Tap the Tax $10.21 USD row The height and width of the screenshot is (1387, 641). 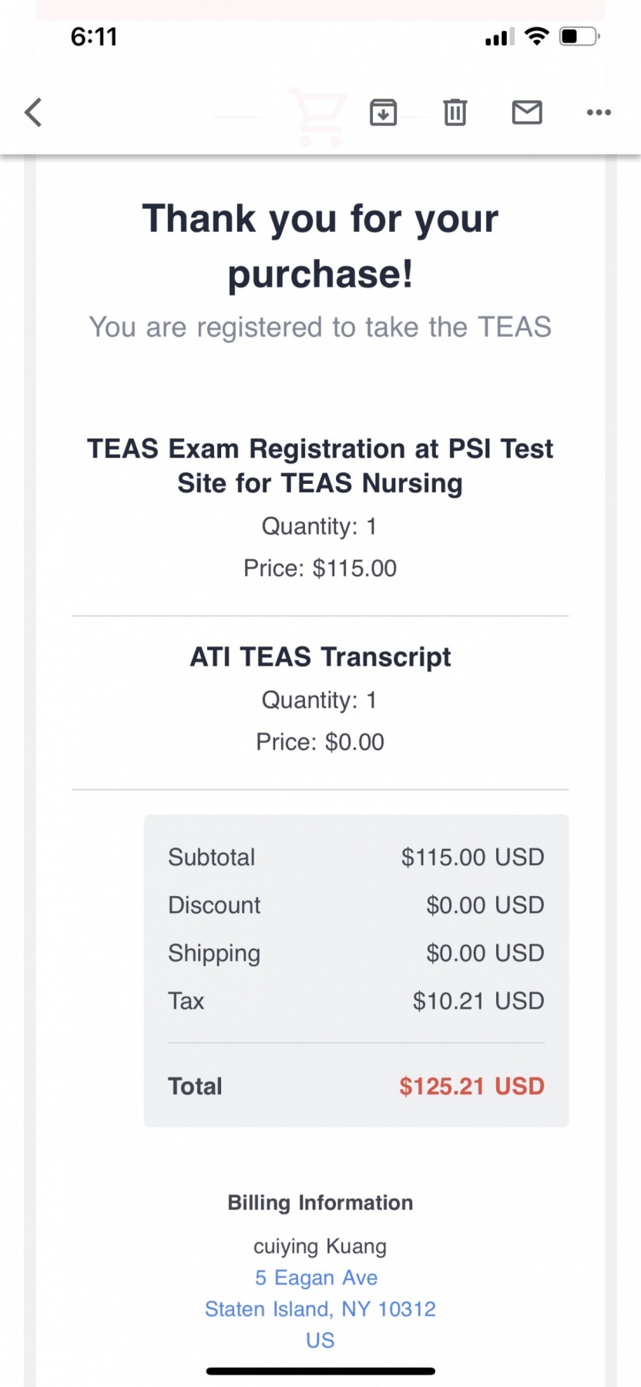pos(356,1001)
